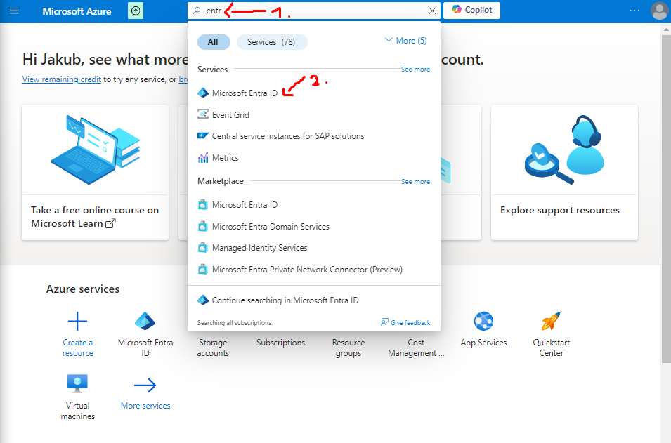Open the hamburger portal menu
The width and height of the screenshot is (671, 443).
(x=14, y=11)
